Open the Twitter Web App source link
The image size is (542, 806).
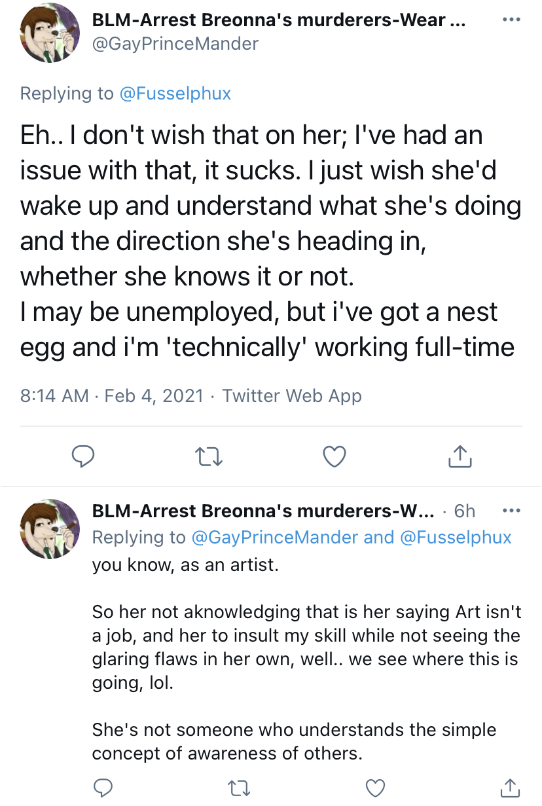292,395
